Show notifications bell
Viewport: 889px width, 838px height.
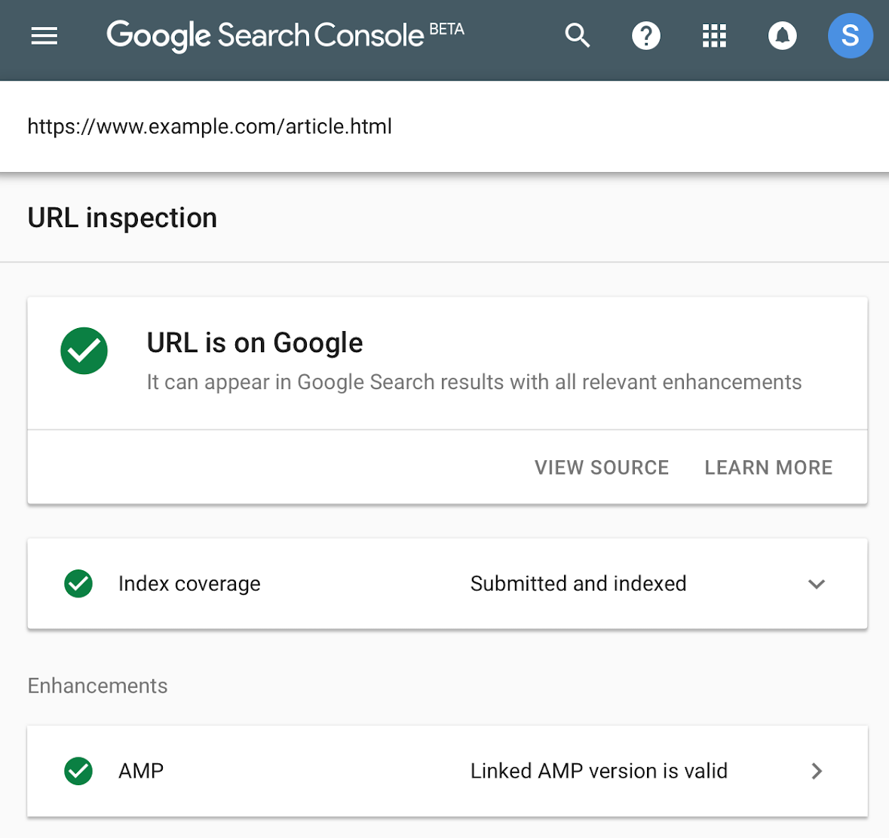(x=783, y=35)
